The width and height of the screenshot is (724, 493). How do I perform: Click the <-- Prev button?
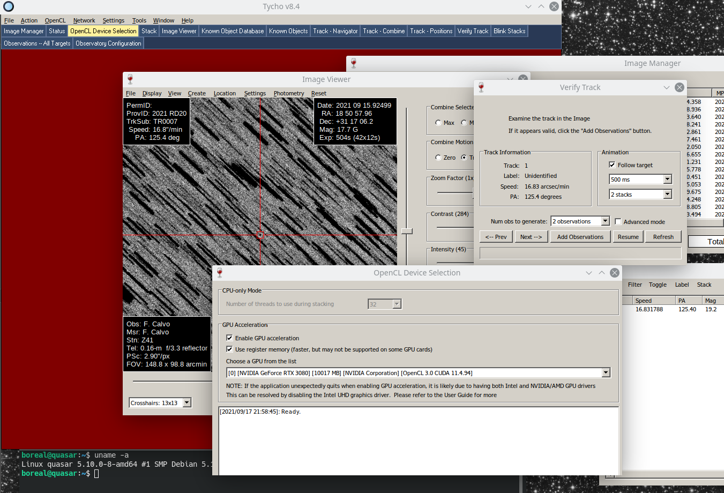click(496, 237)
